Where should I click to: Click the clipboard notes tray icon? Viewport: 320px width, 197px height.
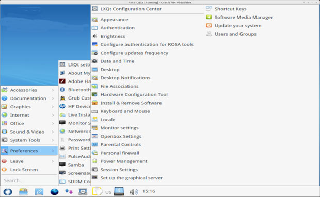coord(98,191)
